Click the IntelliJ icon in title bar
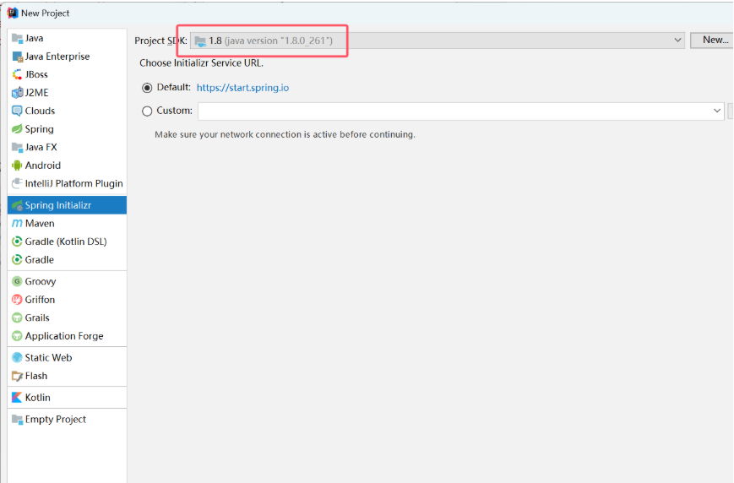 13,14
